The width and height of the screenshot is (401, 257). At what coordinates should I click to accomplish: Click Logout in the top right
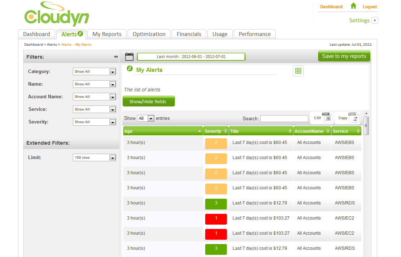(x=370, y=6)
